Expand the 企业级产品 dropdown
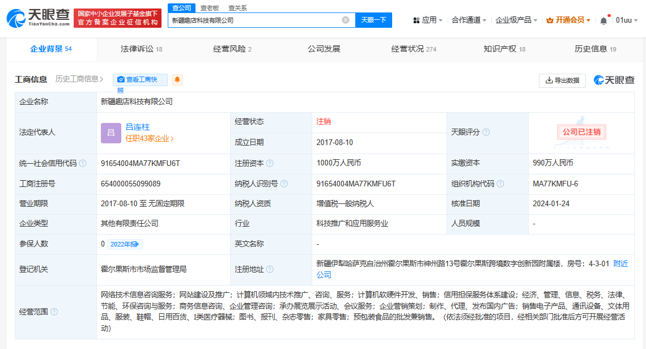This screenshot has height=349, width=646. tap(516, 20)
